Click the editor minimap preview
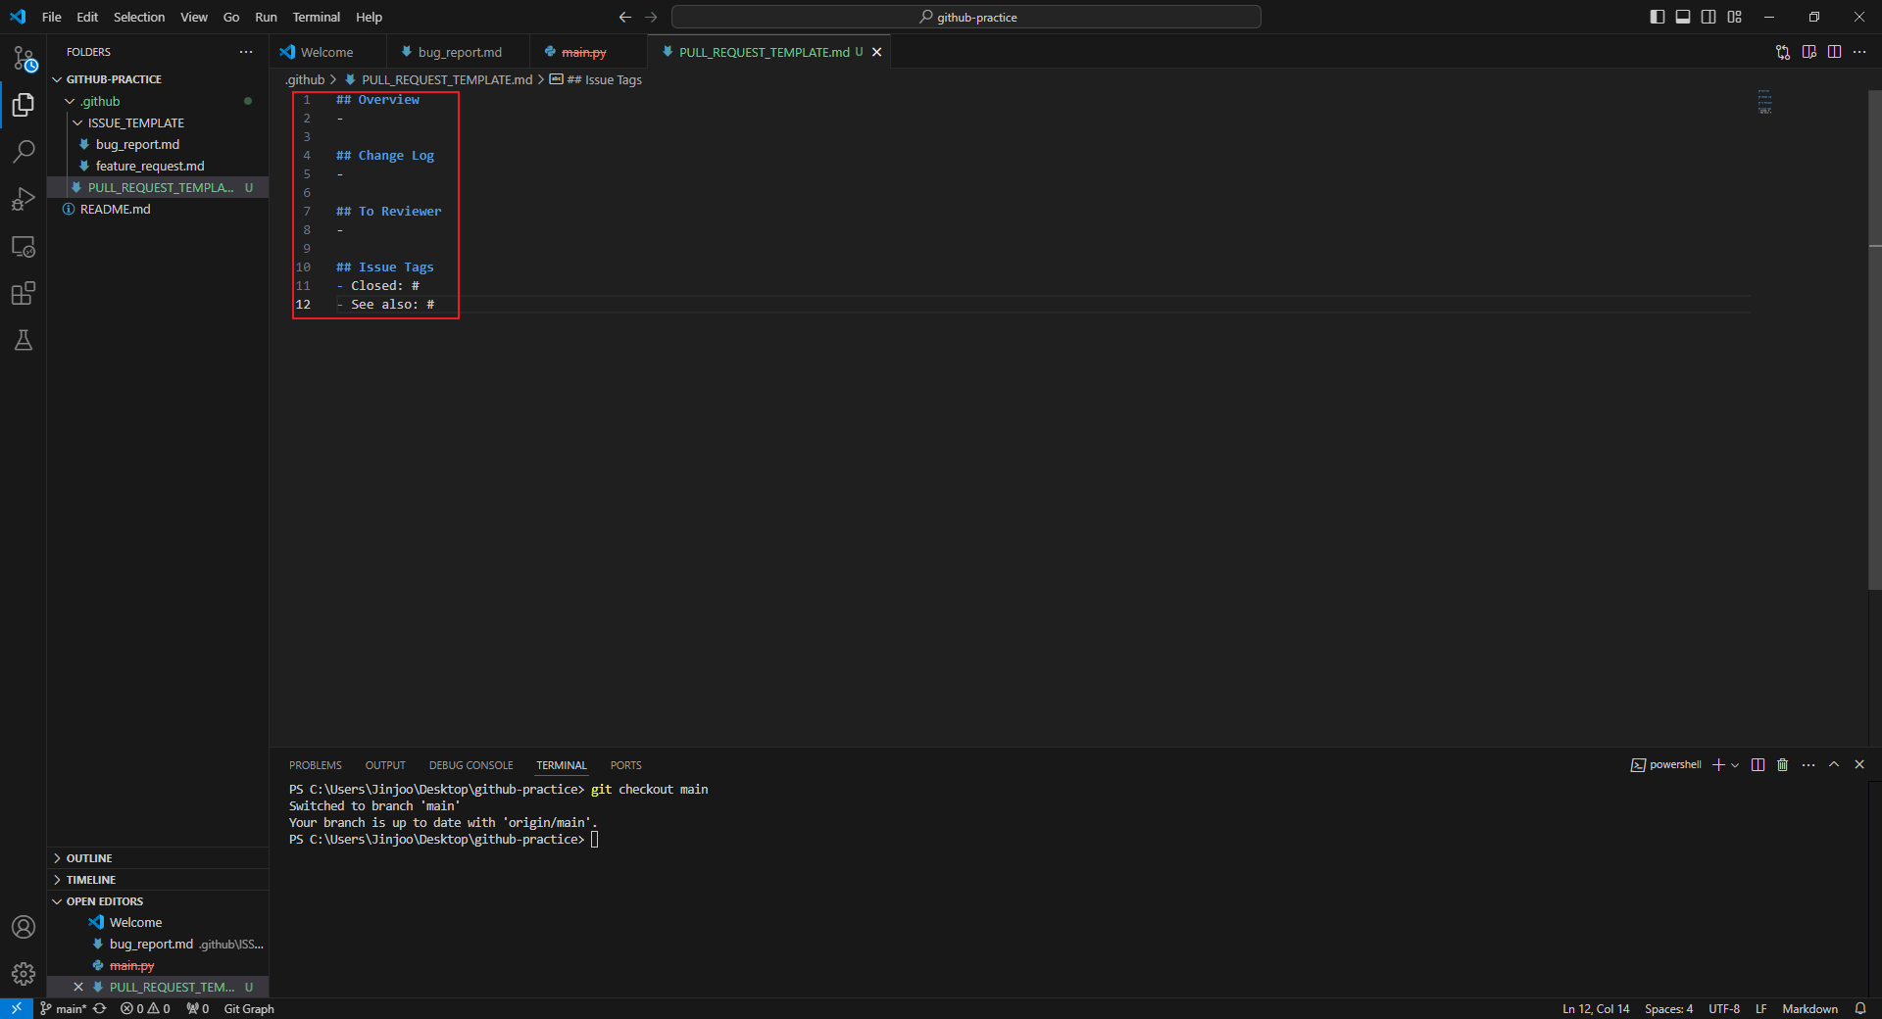1882x1019 pixels. [x=1764, y=102]
